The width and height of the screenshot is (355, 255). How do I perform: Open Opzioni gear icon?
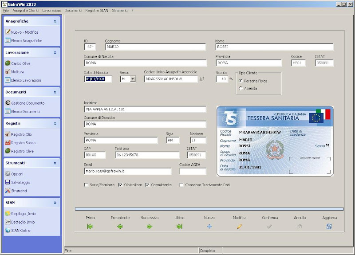click(x=8, y=174)
